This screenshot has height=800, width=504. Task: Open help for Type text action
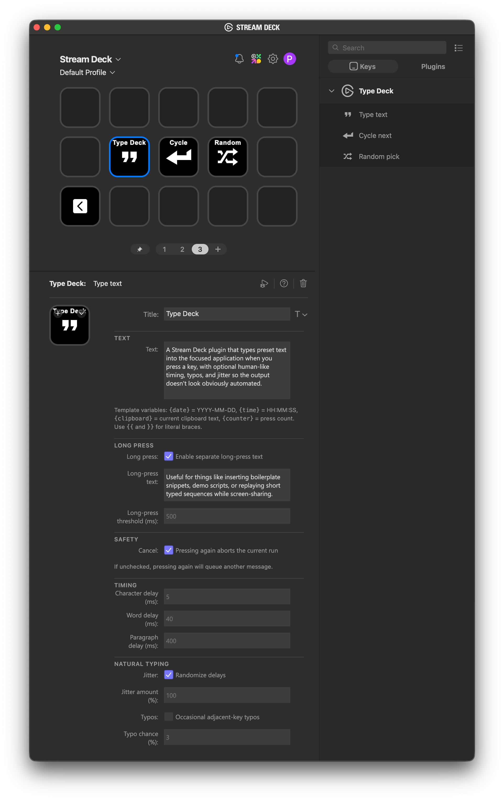point(284,283)
